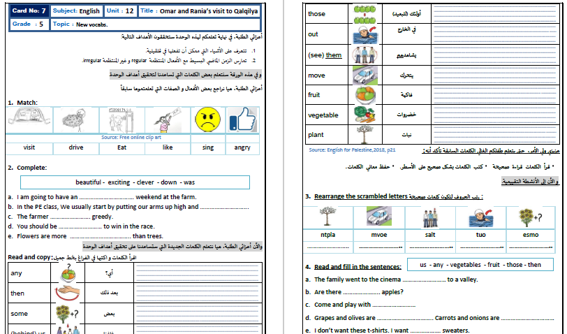Click the sunflower picture above 'esmo'
The height and width of the screenshot is (334, 567).
530,217
